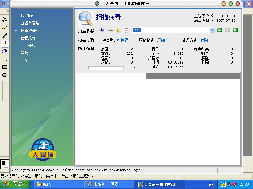
Task: Open 网上升级 in the sidebar
Action: [x=28, y=45]
